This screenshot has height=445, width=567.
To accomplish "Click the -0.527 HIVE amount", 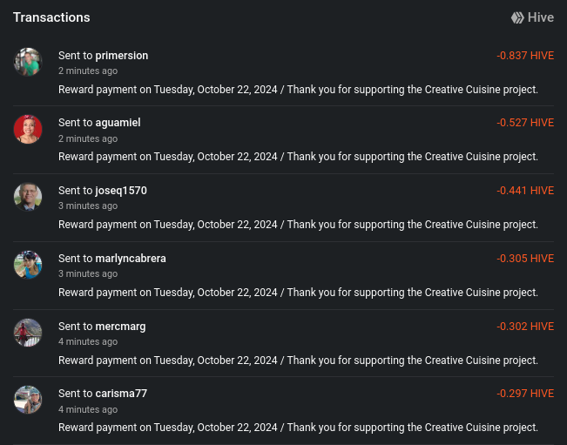I will tap(525, 123).
